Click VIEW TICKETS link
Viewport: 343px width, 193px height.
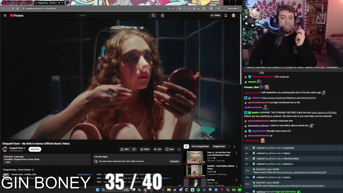click(85, 175)
